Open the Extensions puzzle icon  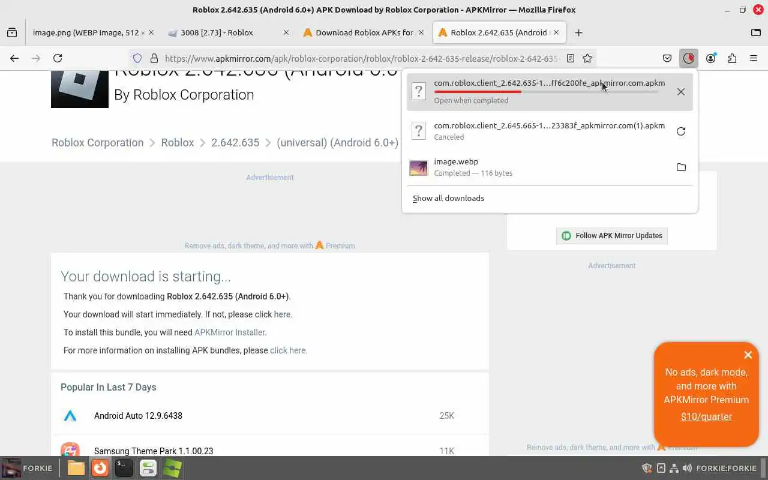click(x=732, y=58)
